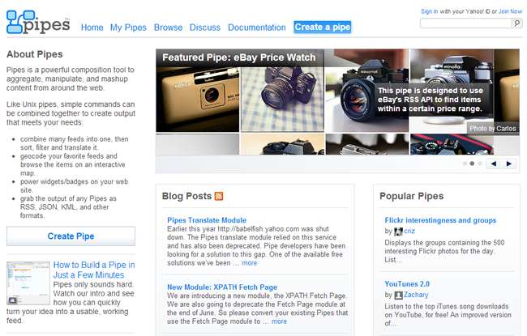Select the third carousel dot

pyautogui.click(x=480, y=164)
